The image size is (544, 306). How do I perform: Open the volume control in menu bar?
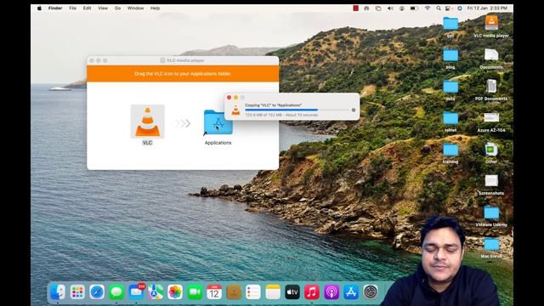(x=390, y=8)
